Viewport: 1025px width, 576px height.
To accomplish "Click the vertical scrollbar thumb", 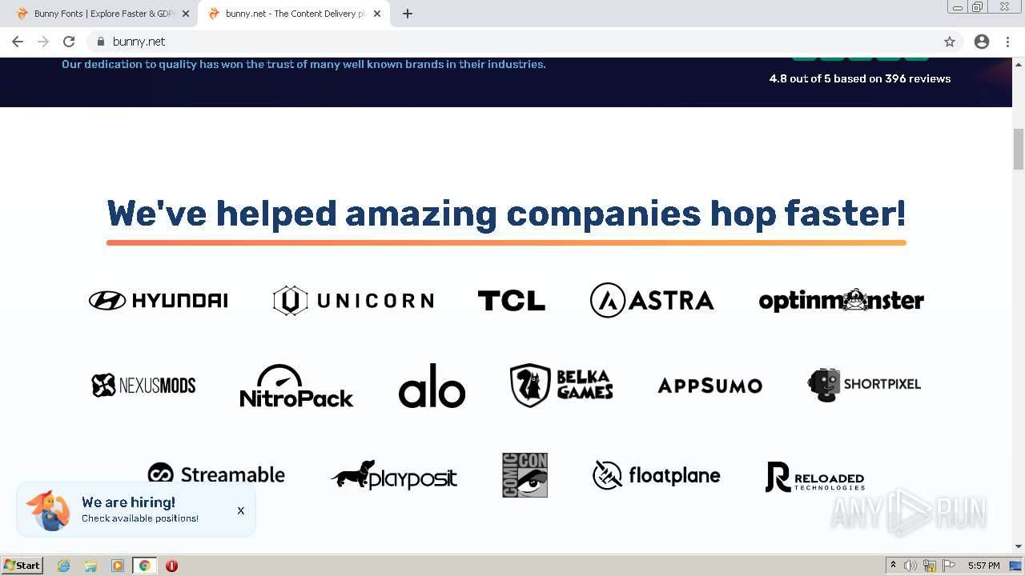I will [1019, 149].
